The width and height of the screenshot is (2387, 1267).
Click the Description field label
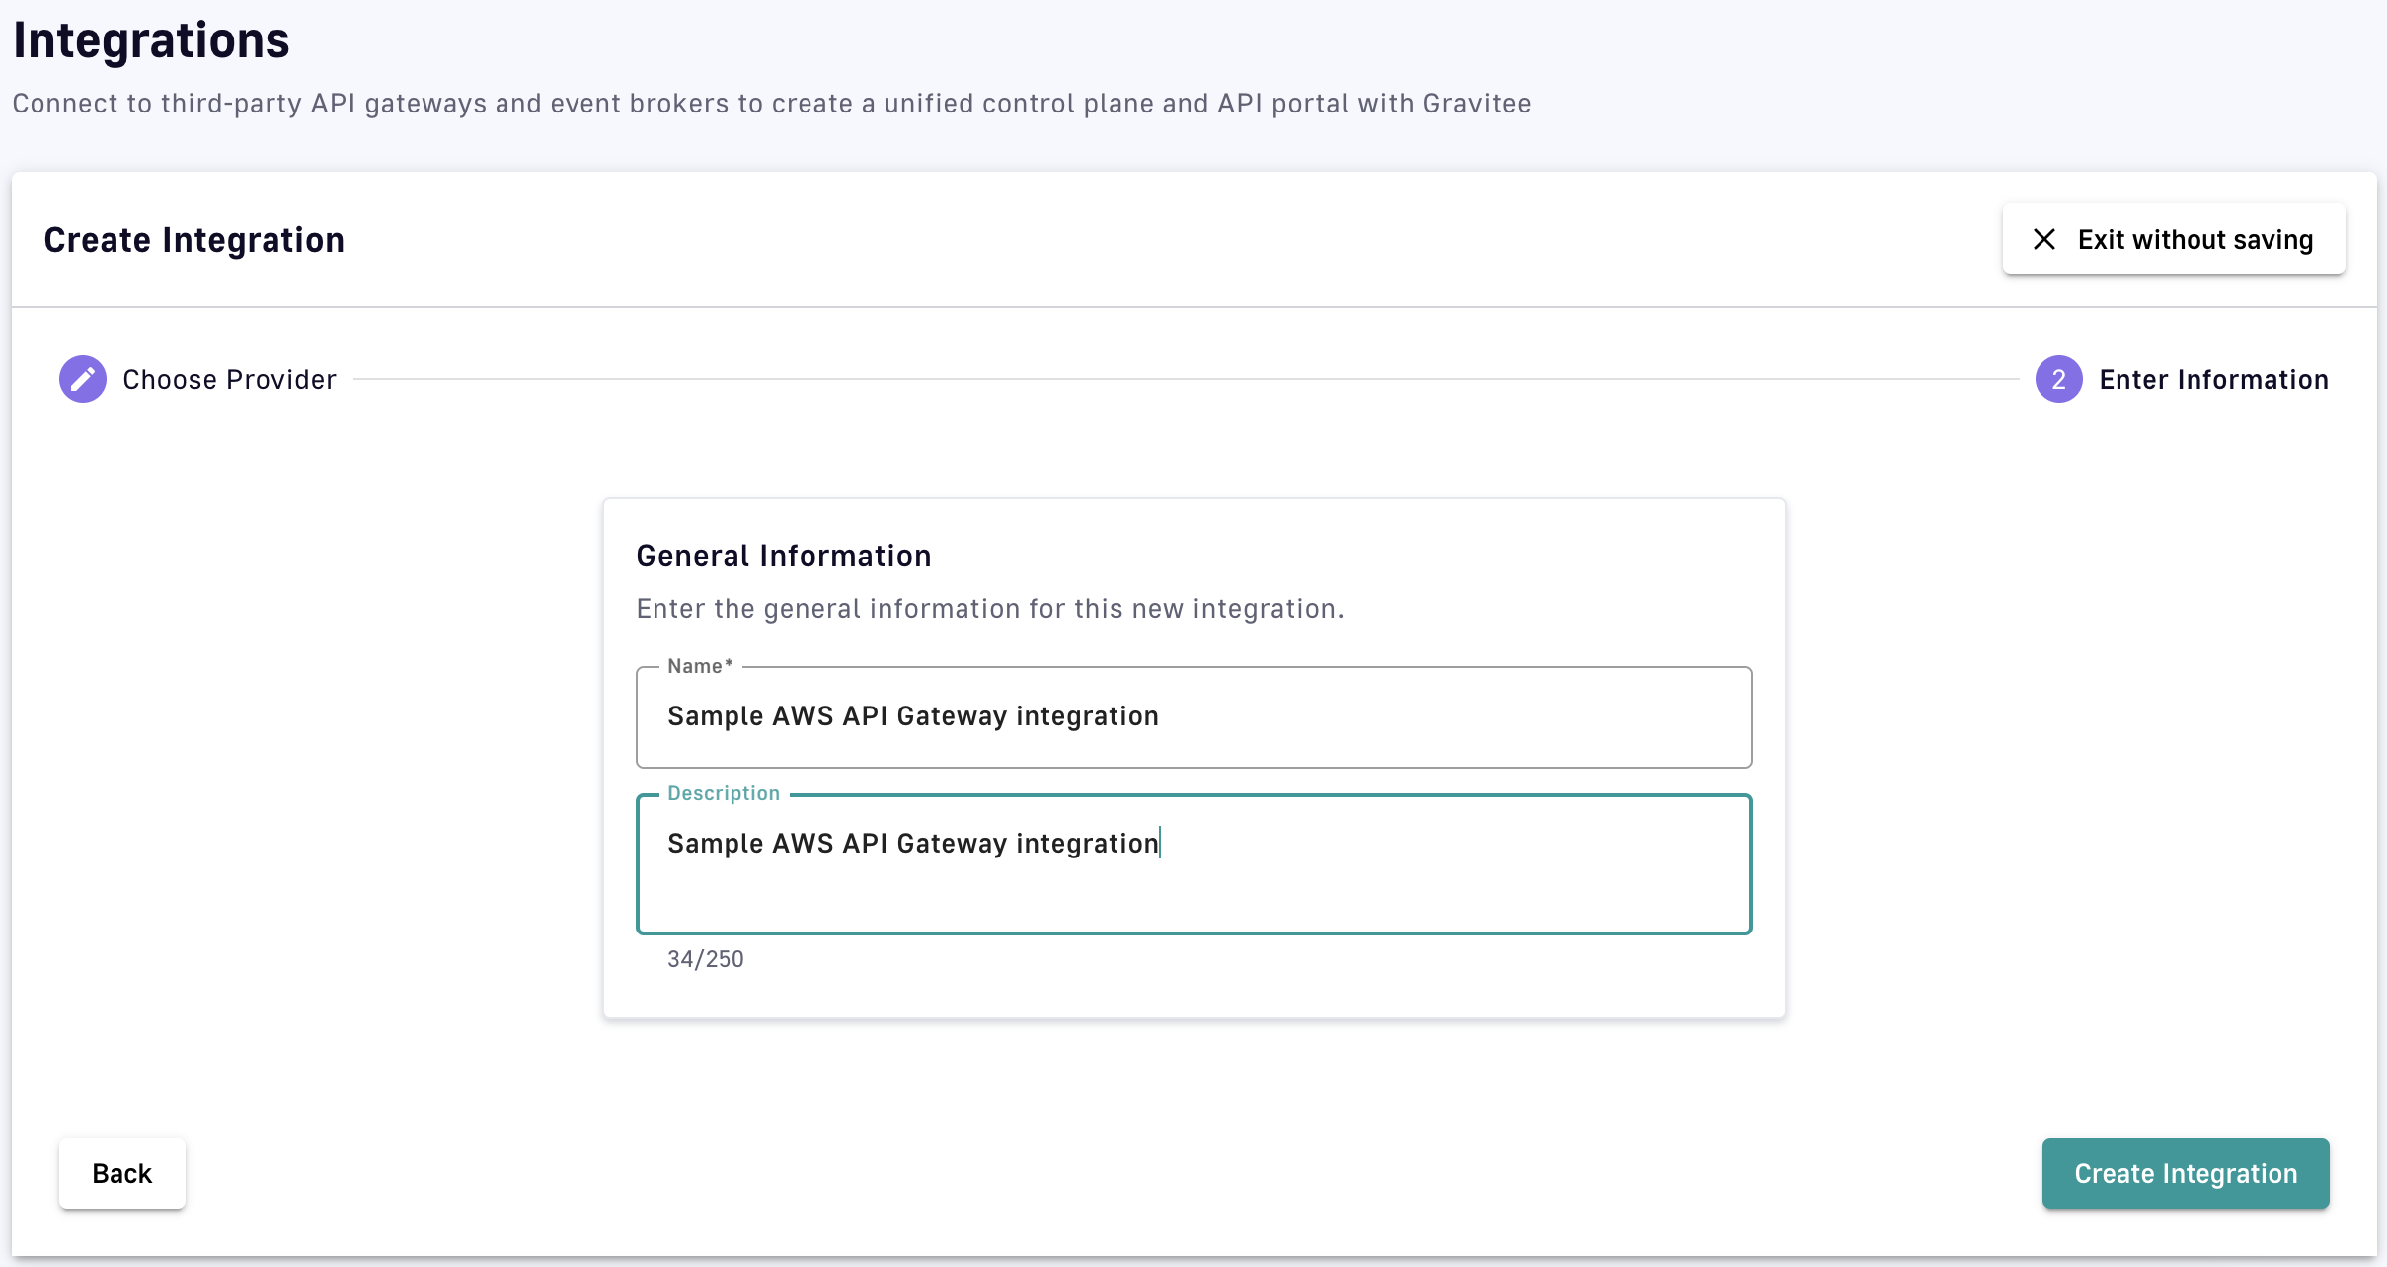point(724,793)
